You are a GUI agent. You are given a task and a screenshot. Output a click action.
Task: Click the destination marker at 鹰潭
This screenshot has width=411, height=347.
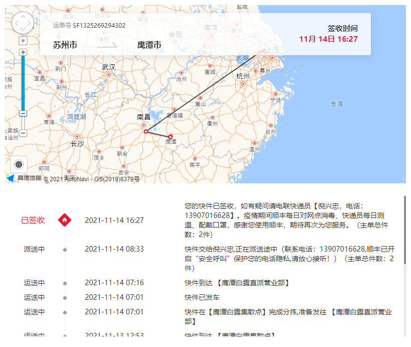pyautogui.click(x=170, y=137)
